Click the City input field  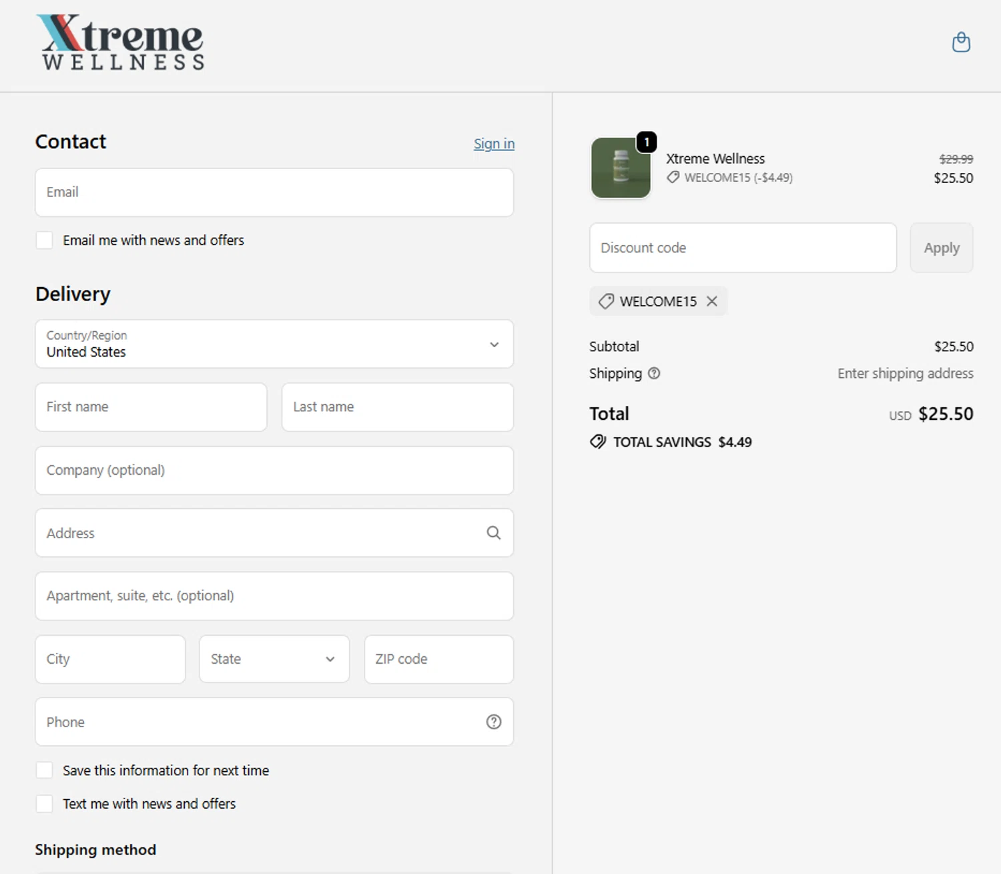(x=110, y=659)
